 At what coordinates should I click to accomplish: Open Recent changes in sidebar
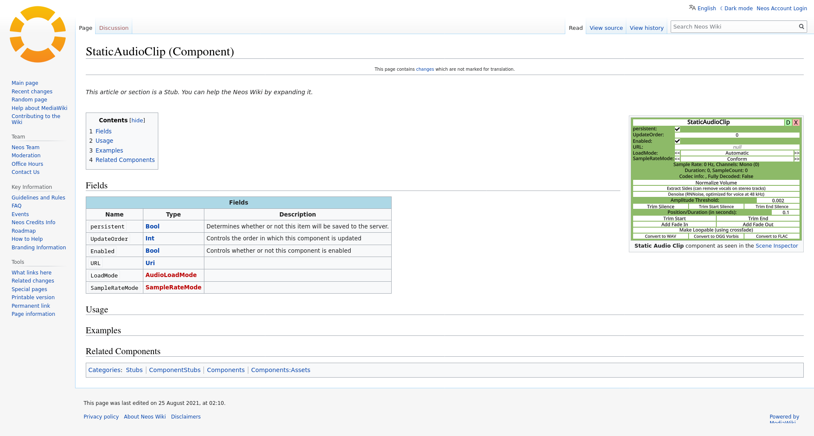(32, 92)
